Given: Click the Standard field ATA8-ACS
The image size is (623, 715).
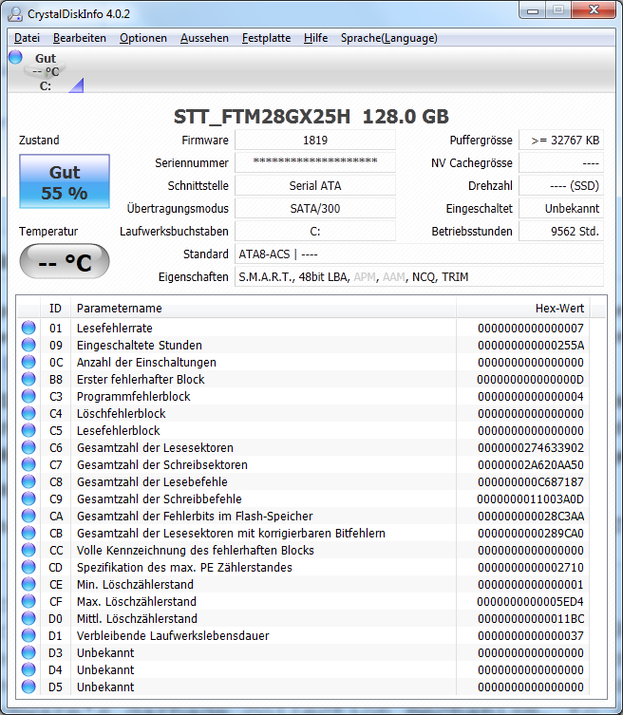Looking at the screenshot, I should tap(419, 254).
